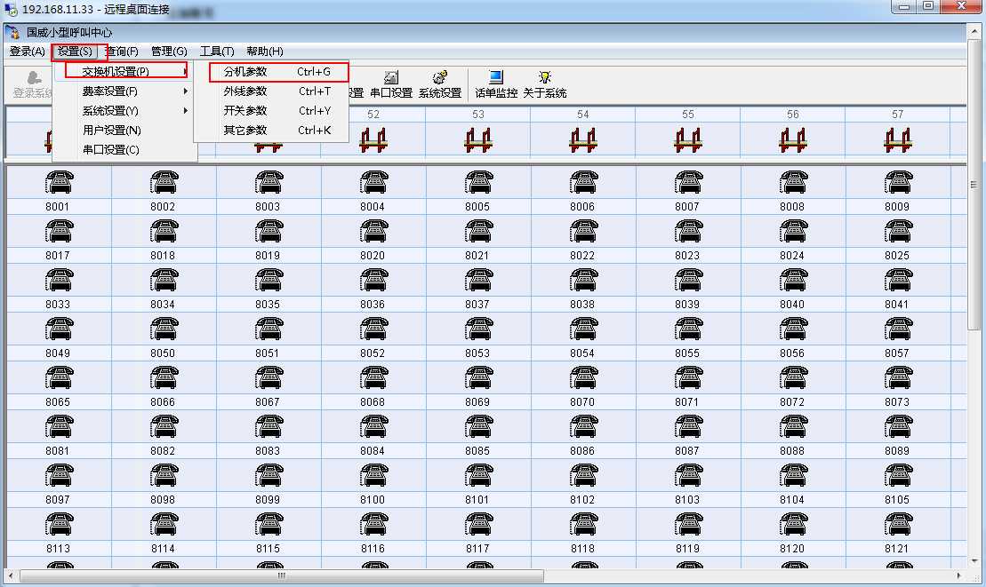Click the vertical scrollbar down arrow
The width and height of the screenshot is (986, 587).
pyautogui.click(x=974, y=560)
